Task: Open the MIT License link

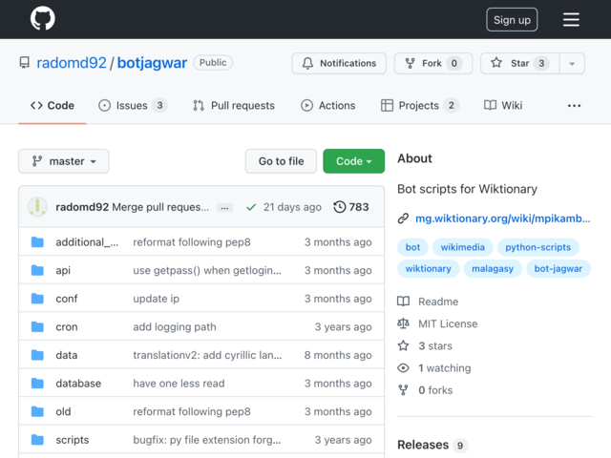Action: click(448, 324)
